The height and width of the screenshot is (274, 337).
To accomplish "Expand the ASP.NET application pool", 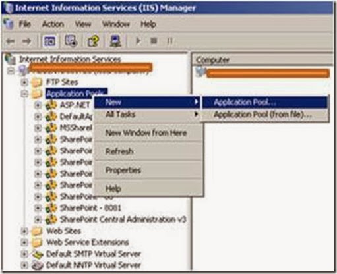I will click(38, 105).
